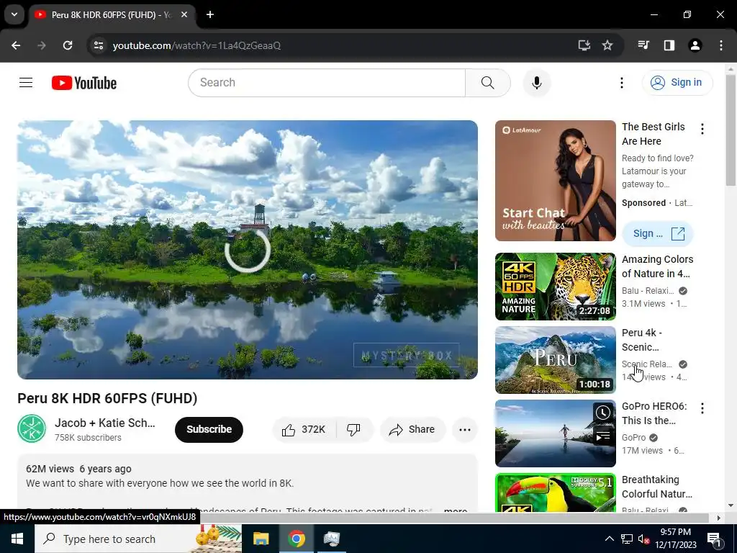The height and width of the screenshot is (553, 737).
Task: Open 'Peru 4k - Scenic...' video title
Action: pyautogui.click(x=641, y=340)
